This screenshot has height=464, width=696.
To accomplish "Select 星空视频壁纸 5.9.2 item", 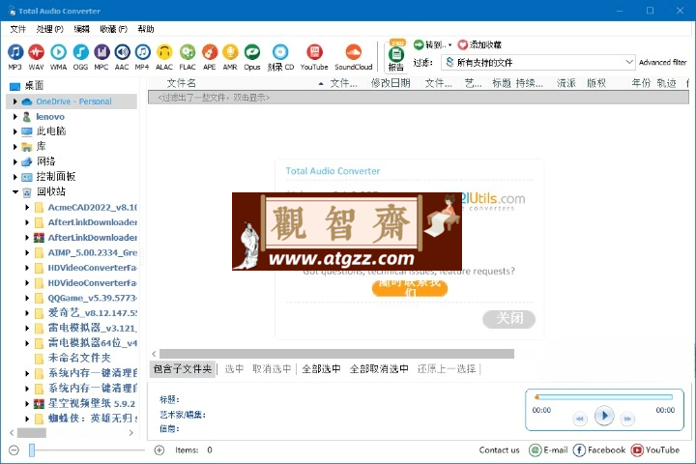I will coord(92,404).
